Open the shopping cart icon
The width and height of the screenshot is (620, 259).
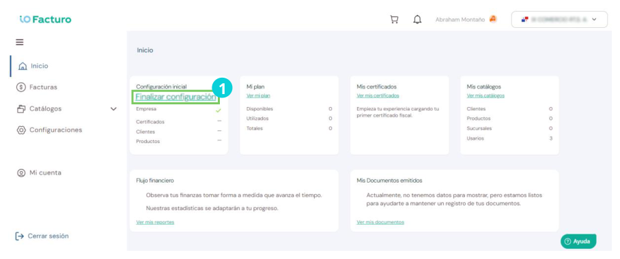[x=394, y=19]
